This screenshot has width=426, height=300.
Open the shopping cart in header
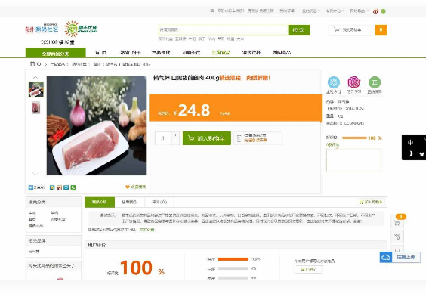351,30
